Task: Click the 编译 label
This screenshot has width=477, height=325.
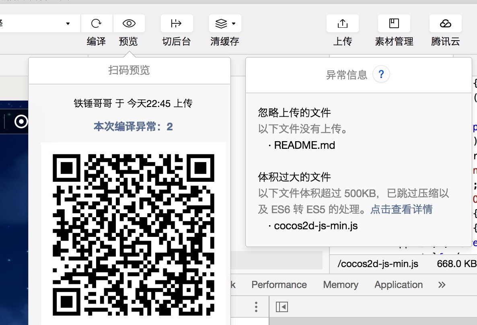Action: click(x=96, y=41)
